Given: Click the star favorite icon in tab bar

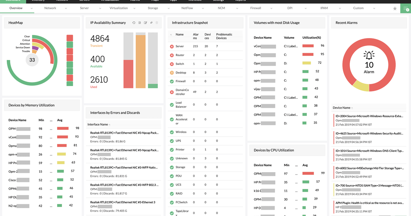Looking at the screenshot, I should click(x=395, y=8).
